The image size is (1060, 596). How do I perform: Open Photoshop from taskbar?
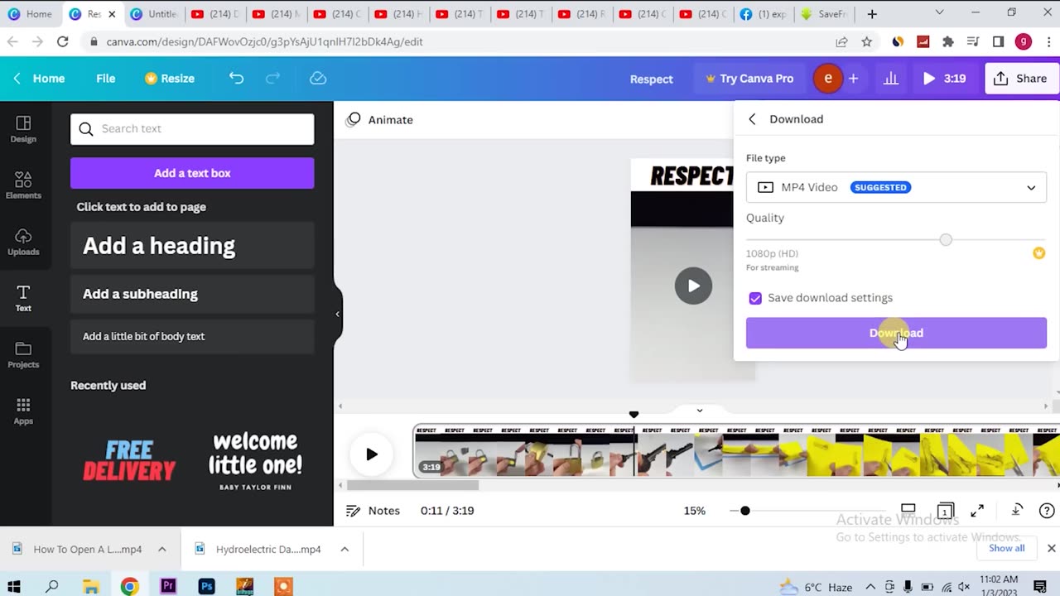206,586
